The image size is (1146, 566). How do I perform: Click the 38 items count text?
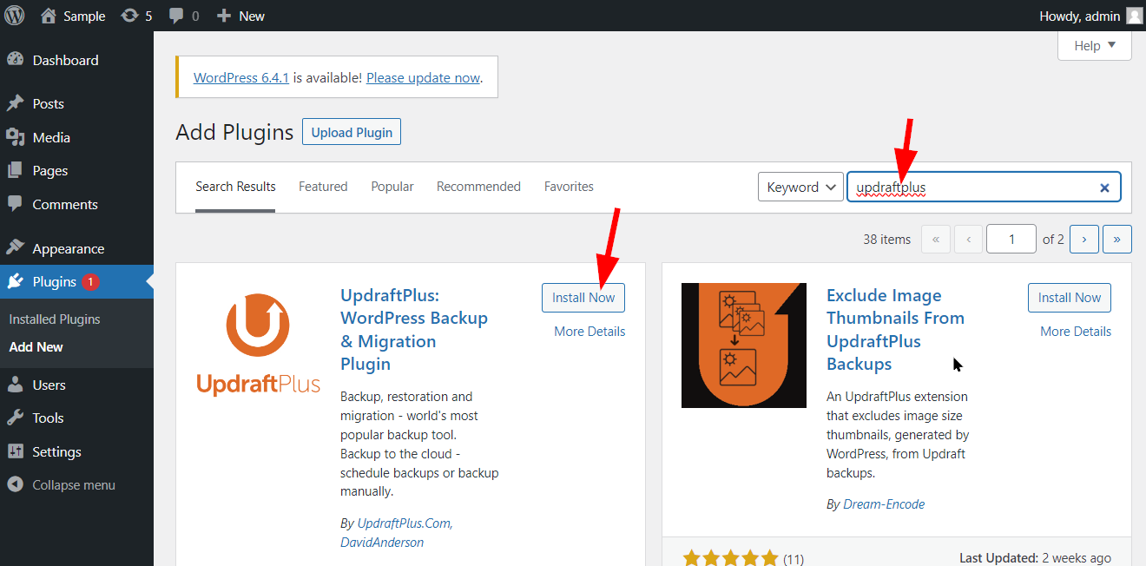[887, 239]
